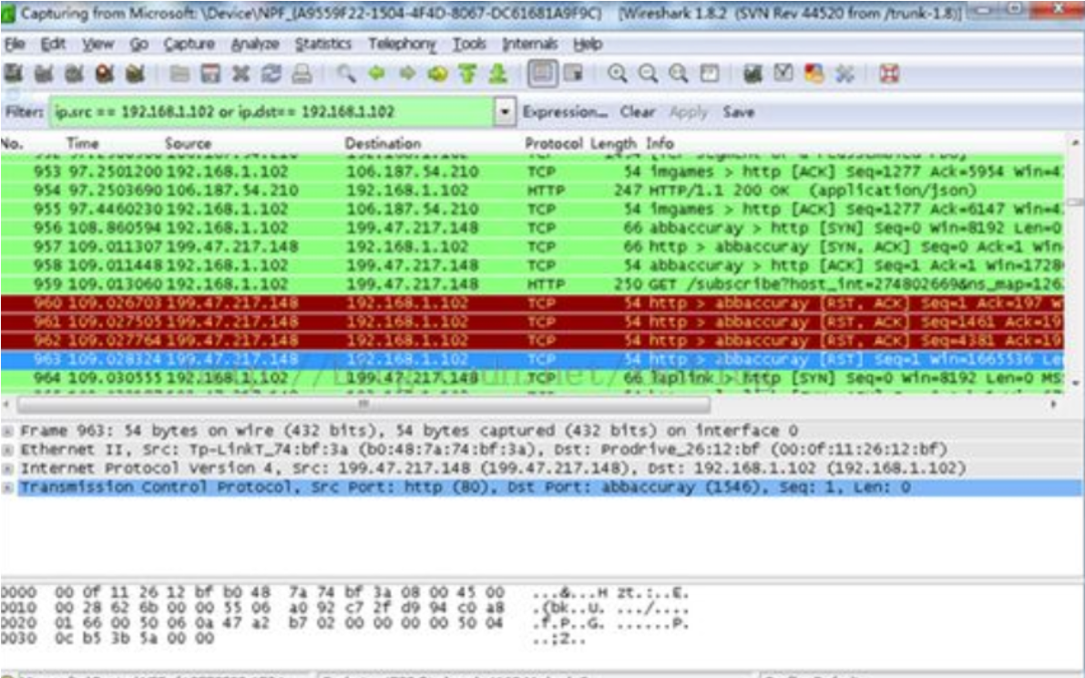The width and height of the screenshot is (1085, 678).
Task: Click the packet list horizontal scrollbar
Action: (x=363, y=404)
